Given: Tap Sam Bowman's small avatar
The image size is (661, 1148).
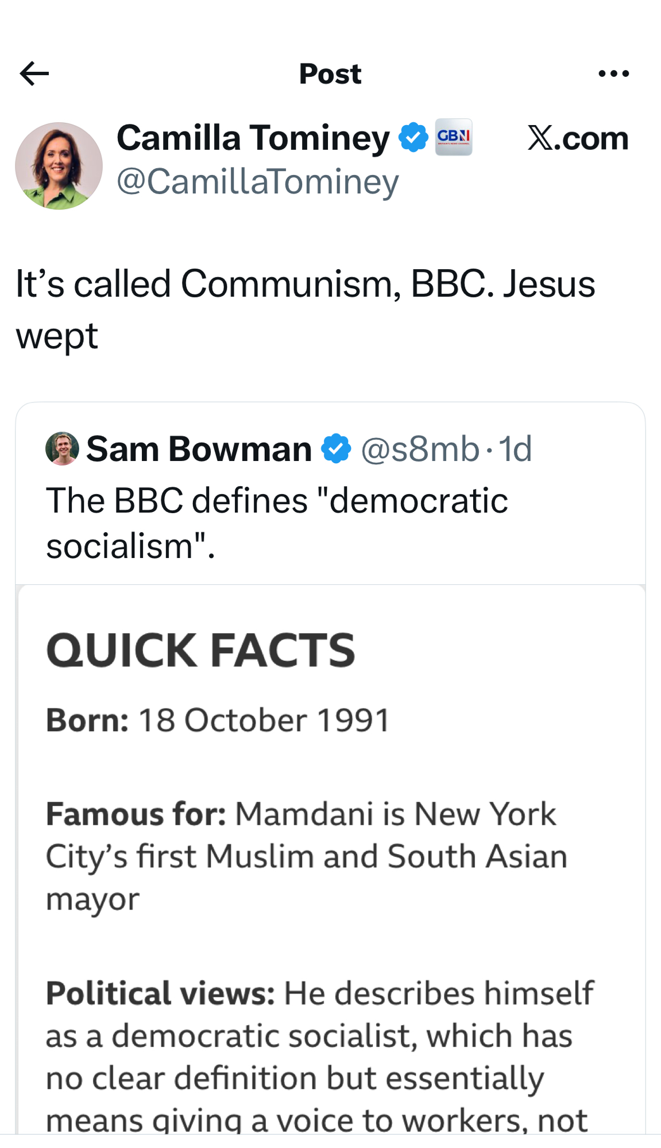Looking at the screenshot, I should pyautogui.click(x=62, y=448).
